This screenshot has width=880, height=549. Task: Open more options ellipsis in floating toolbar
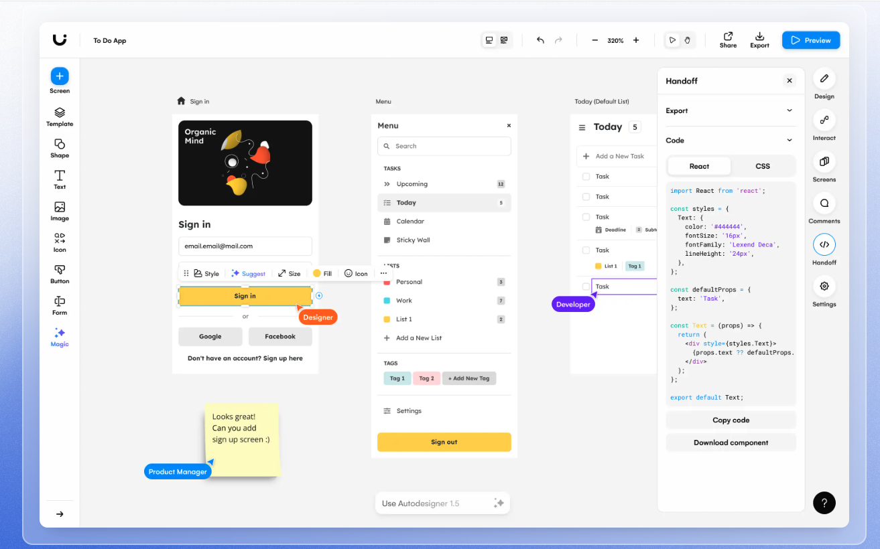383,273
